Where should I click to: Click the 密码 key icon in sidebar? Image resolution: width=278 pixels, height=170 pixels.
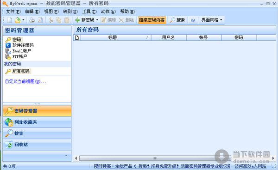tap(8, 40)
